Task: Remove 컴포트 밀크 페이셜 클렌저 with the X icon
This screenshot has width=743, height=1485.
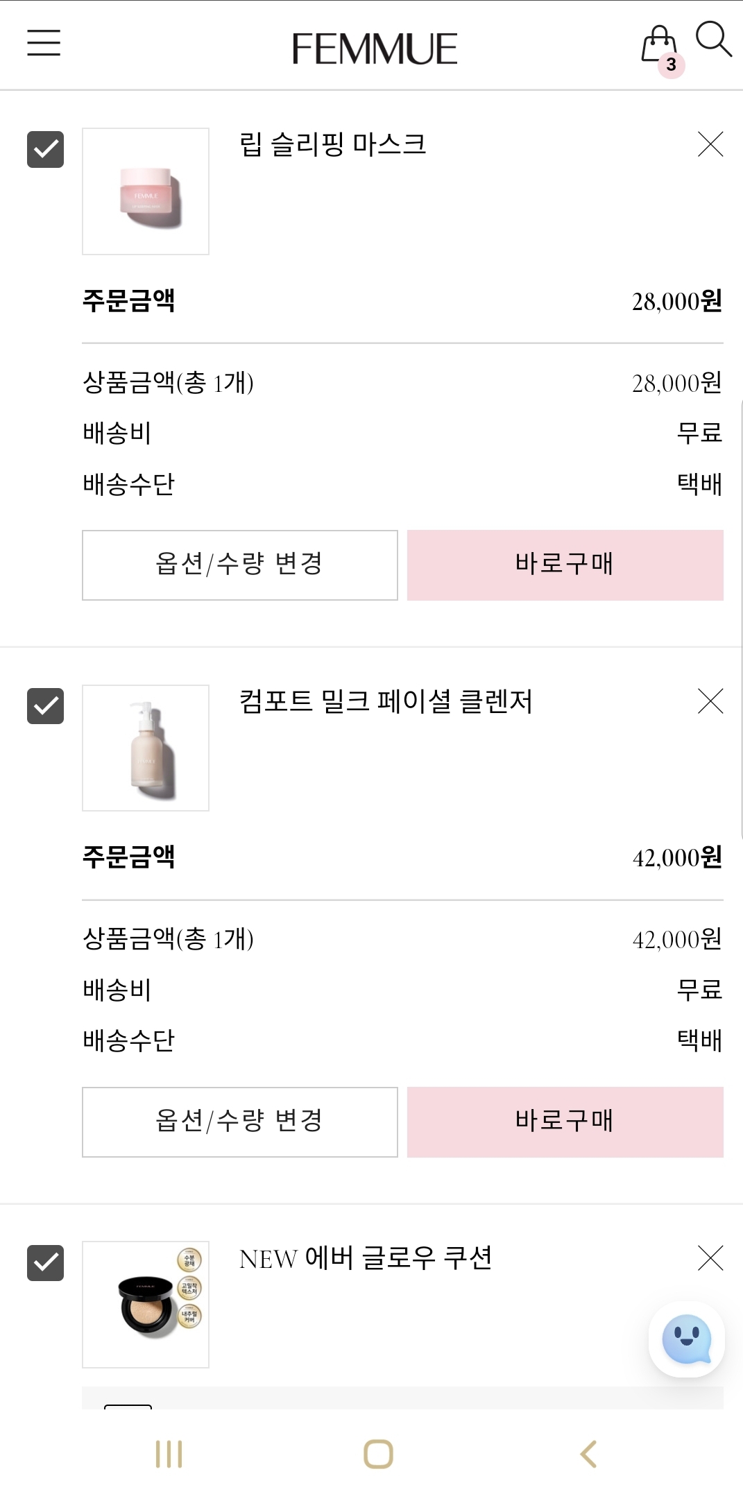Action: click(x=710, y=701)
